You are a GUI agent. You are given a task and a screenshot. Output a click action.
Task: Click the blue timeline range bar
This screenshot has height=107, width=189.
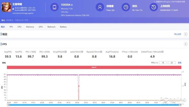coord(94,105)
